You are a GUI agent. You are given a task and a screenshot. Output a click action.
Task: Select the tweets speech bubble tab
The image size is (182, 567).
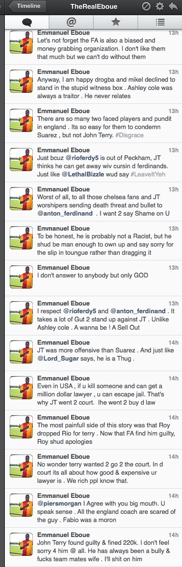pos(27,22)
